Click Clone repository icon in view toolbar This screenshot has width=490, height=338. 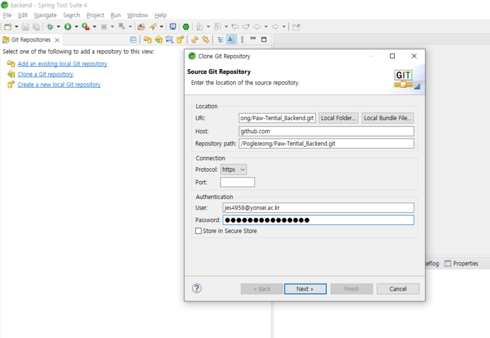158,40
